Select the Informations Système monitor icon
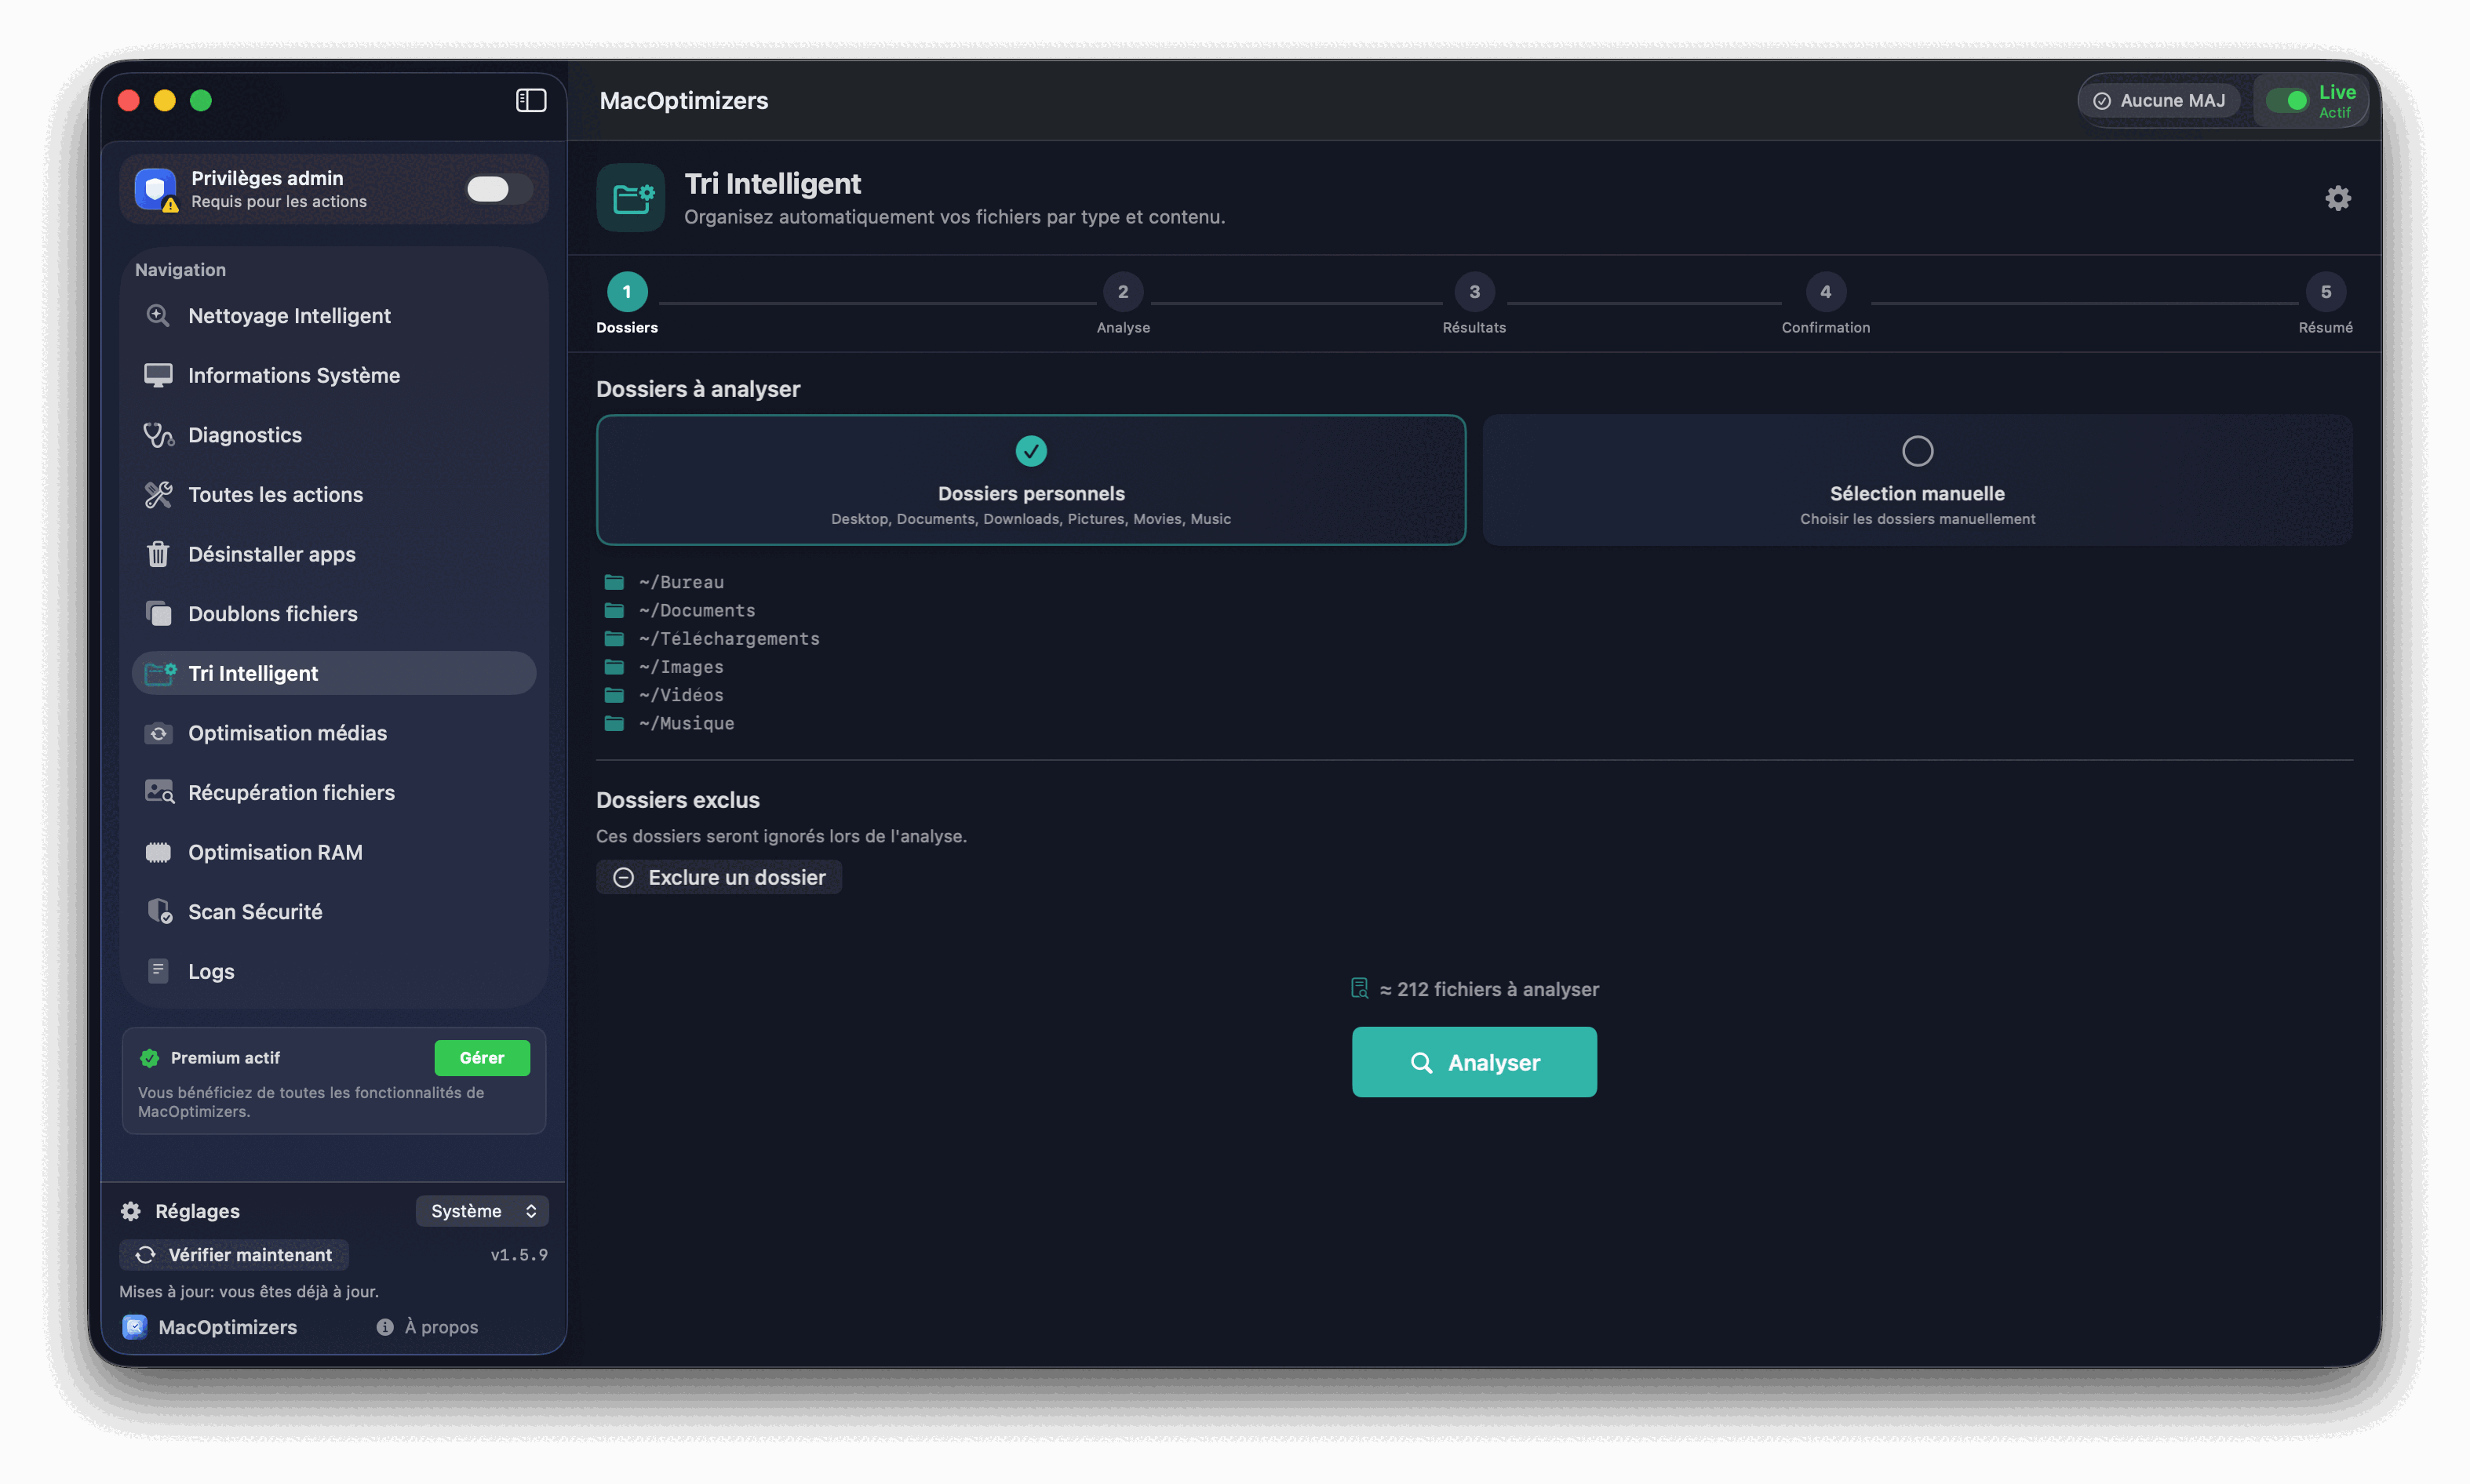This screenshot has width=2470, height=1484. [x=158, y=374]
